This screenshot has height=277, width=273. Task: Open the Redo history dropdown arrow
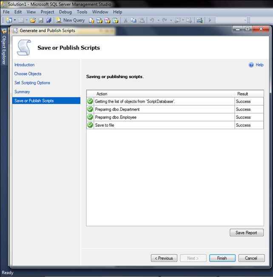(x=171, y=20)
